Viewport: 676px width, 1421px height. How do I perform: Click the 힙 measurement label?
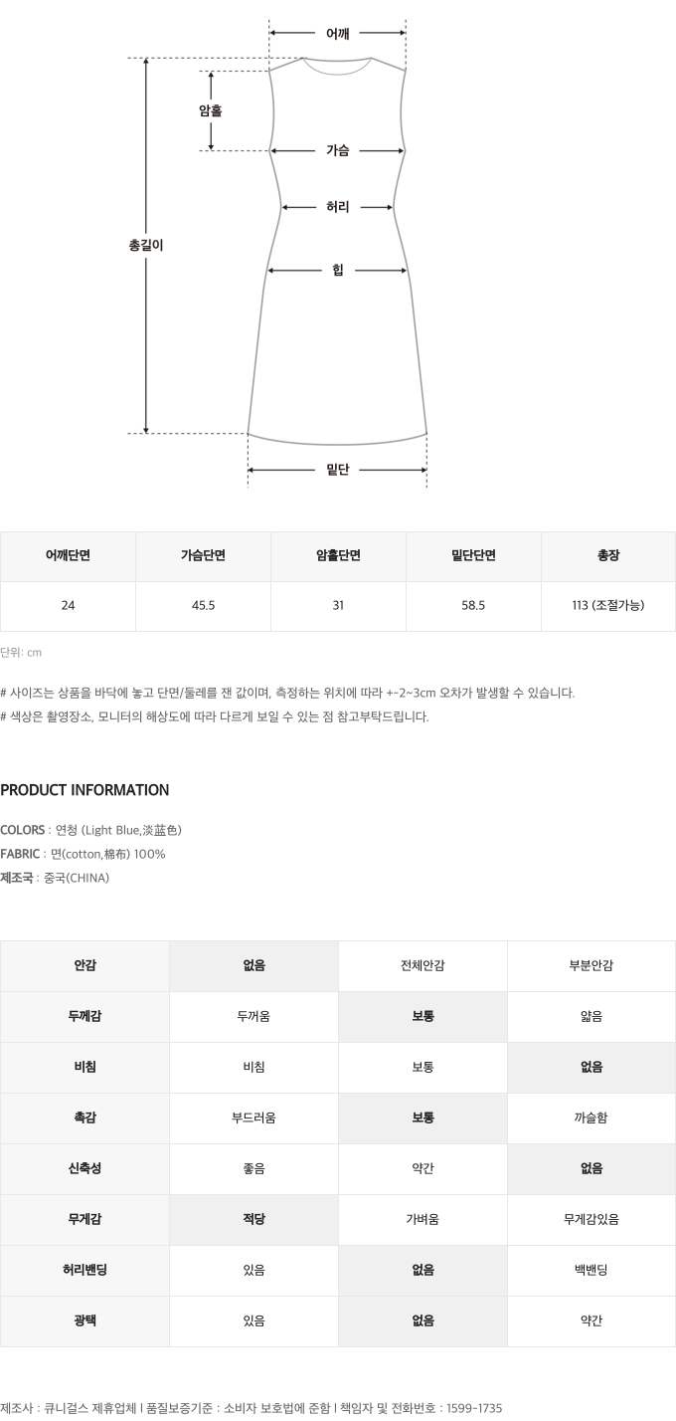338,271
